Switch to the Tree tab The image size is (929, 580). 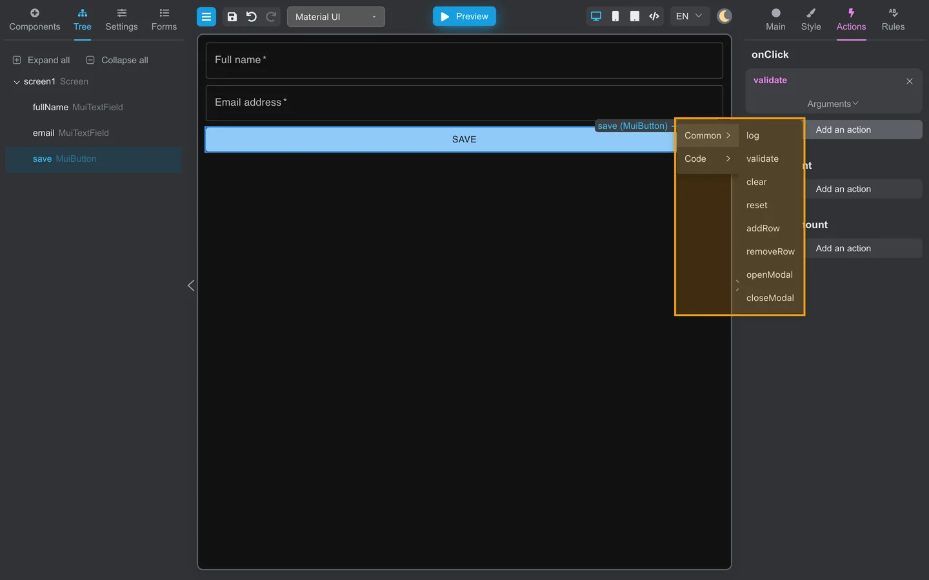pyautogui.click(x=83, y=20)
